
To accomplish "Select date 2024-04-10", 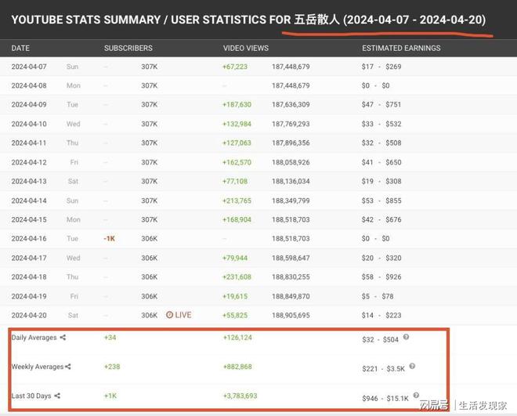I will pyautogui.click(x=29, y=124).
